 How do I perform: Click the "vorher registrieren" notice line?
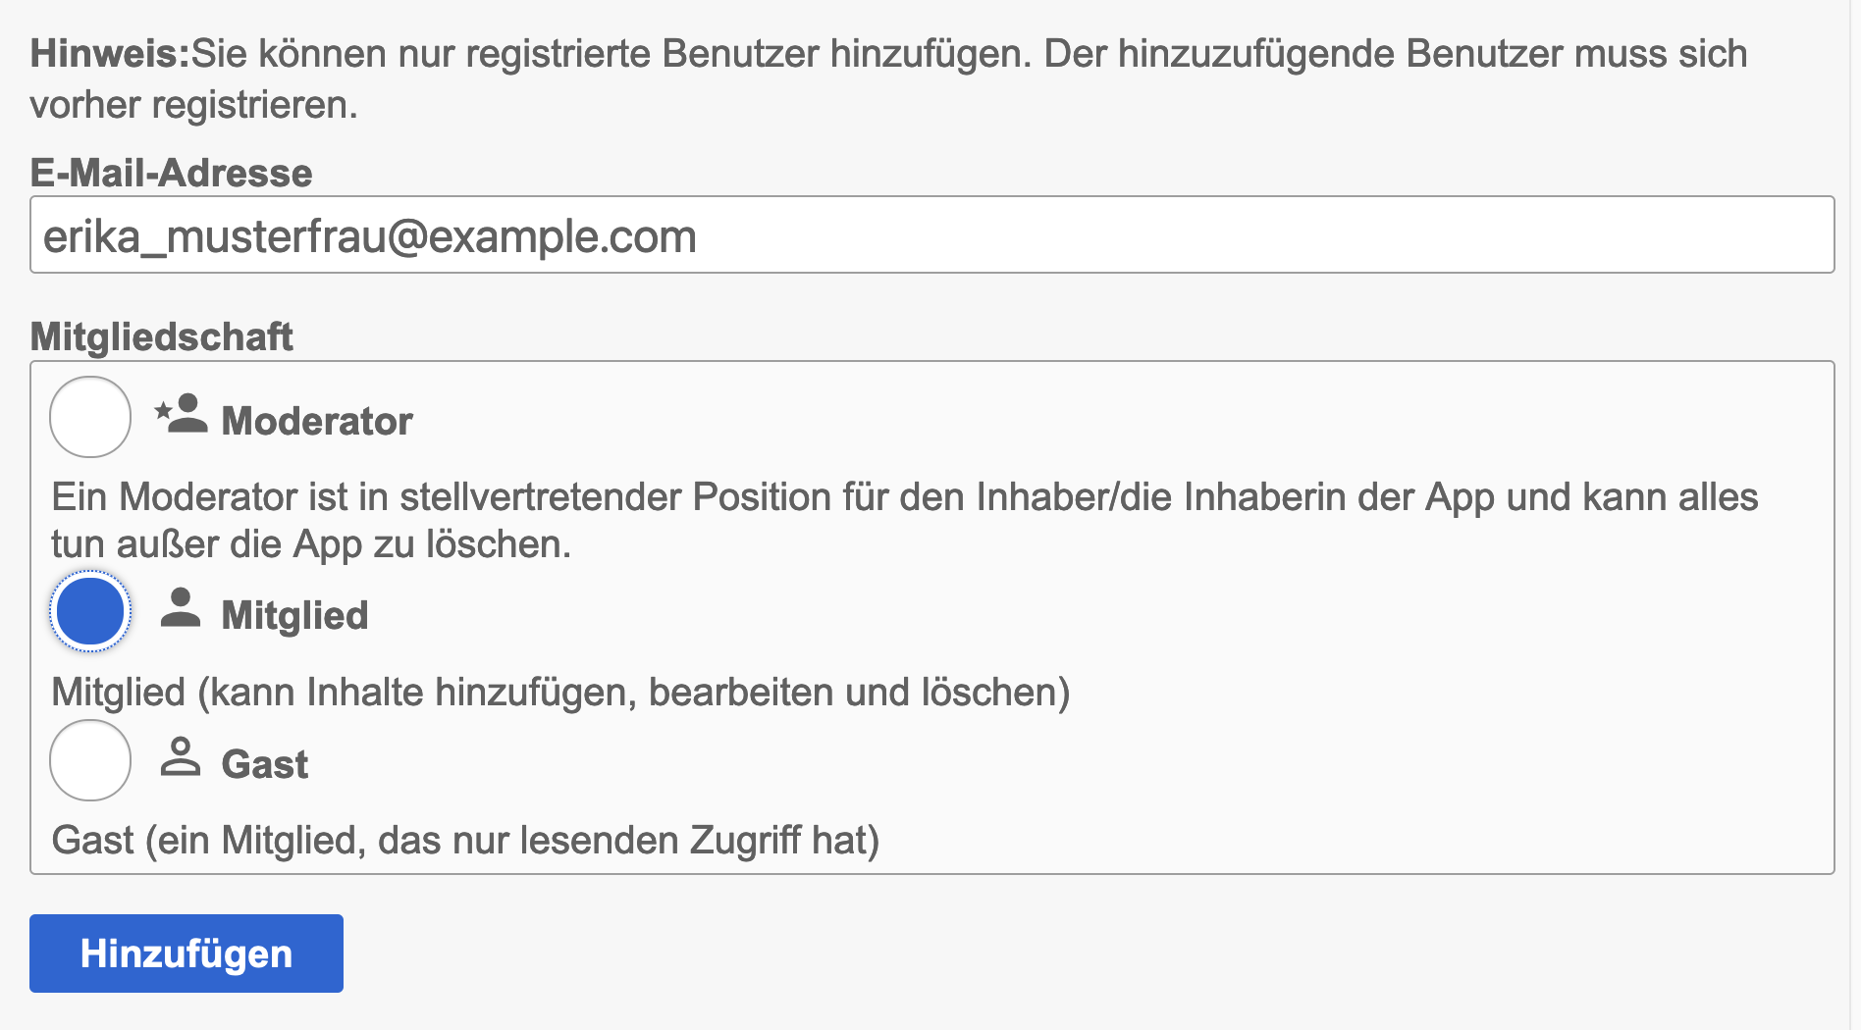click(193, 105)
